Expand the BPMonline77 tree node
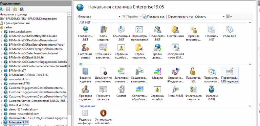The width and height of the screenshot is (260, 126). coord(1,71)
